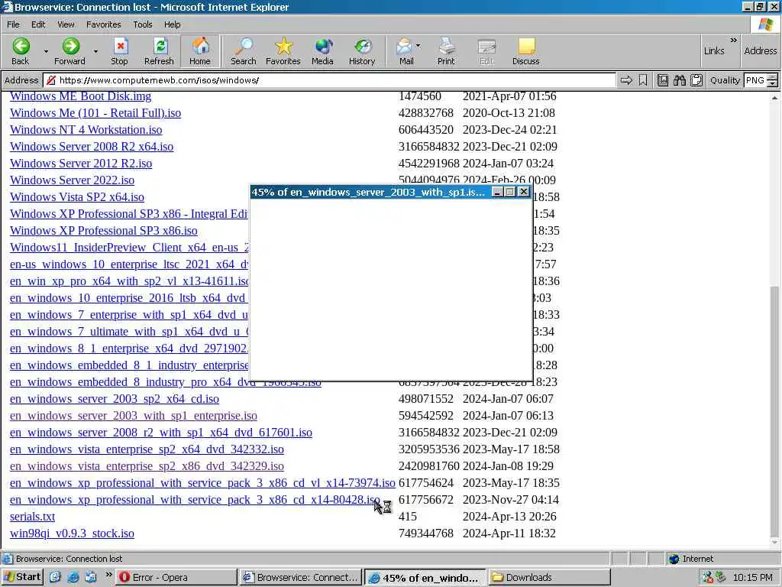Click the binoculars find icon
The image size is (782, 587).
pyautogui.click(x=680, y=80)
